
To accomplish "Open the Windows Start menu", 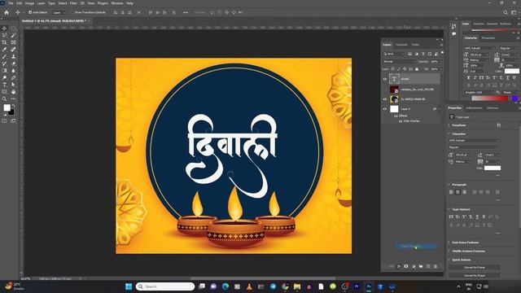I will coord(129,286).
